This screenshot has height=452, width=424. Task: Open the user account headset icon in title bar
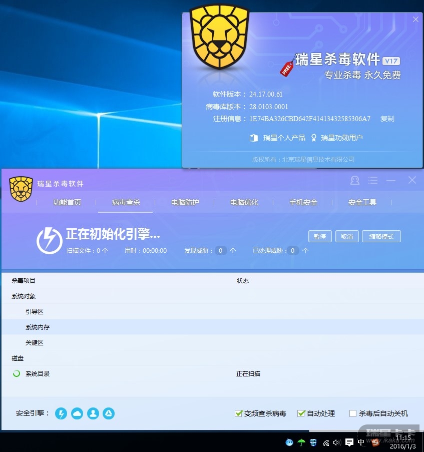pyautogui.click(x=355, y=181)
